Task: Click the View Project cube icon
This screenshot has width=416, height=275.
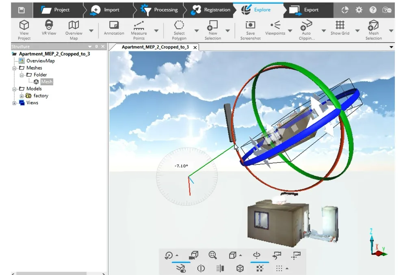Action: (24, 25)
